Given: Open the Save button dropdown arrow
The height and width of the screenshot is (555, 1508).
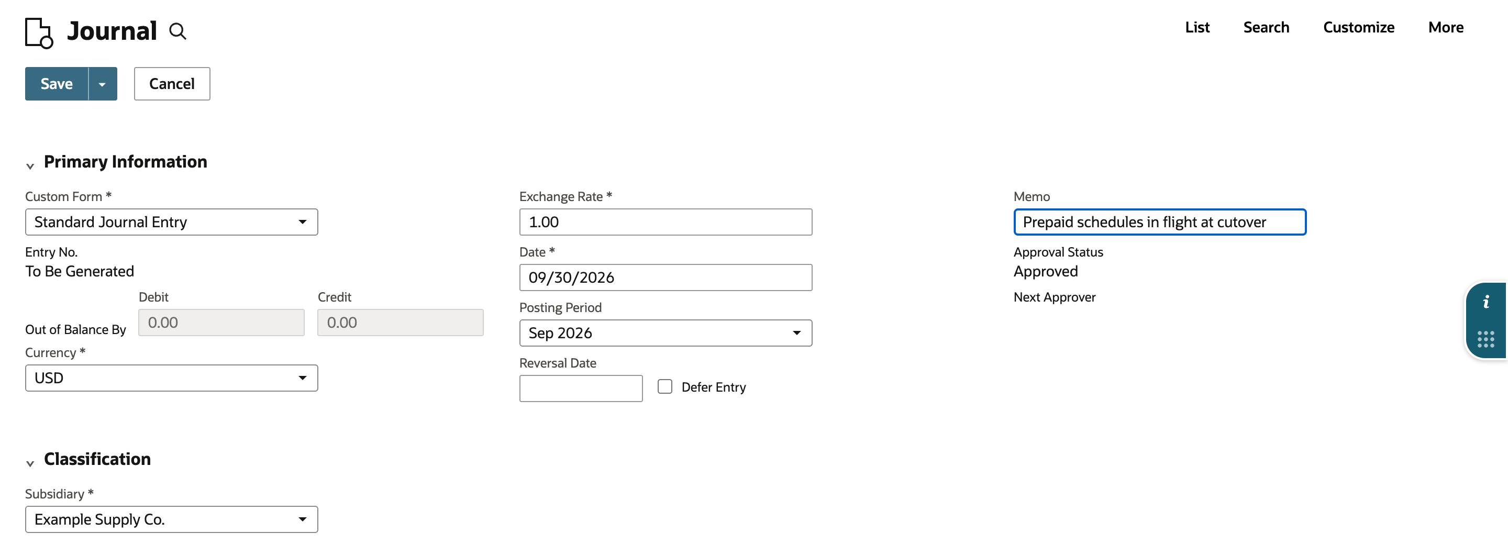Looking at the screenshot, I should (x=103, y=84).
